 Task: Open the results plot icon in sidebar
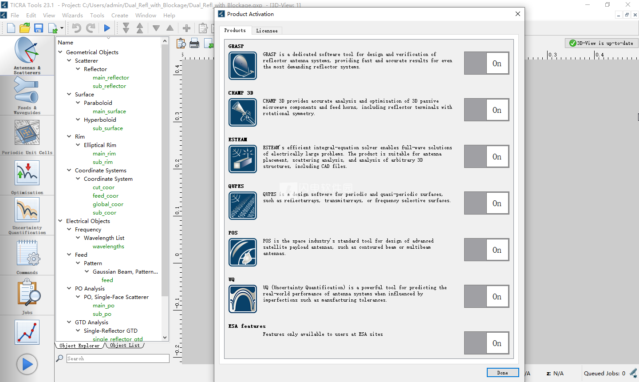point(27,332)
